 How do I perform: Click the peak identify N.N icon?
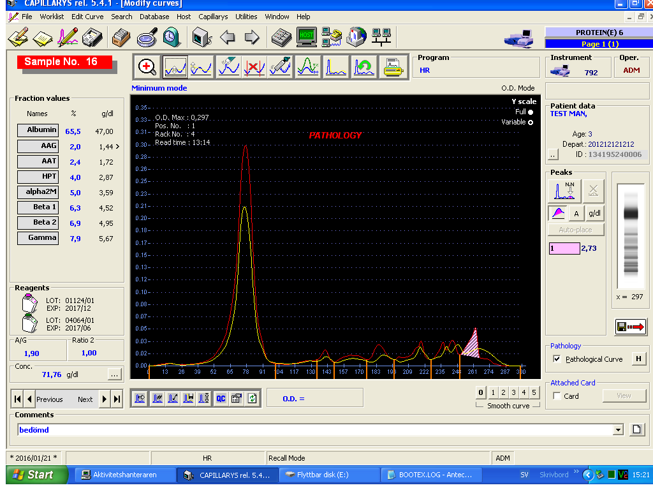(x=564, y=191)
